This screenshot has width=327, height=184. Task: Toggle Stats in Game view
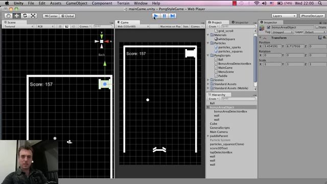185,27
